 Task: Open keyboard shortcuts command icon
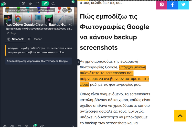27,126
